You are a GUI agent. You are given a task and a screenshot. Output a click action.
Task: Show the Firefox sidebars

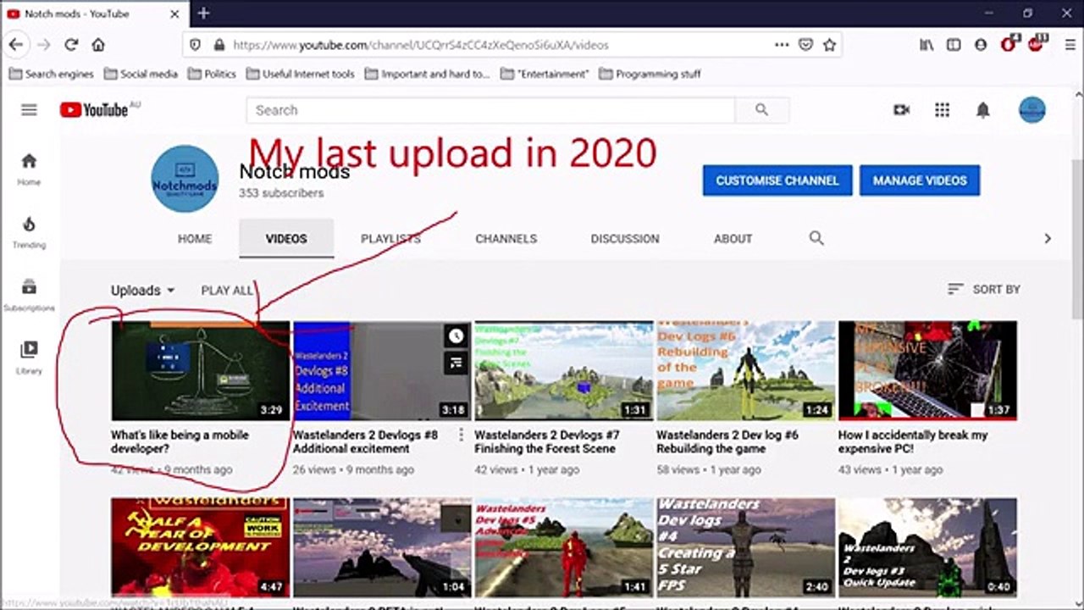(x=954, y=45)
